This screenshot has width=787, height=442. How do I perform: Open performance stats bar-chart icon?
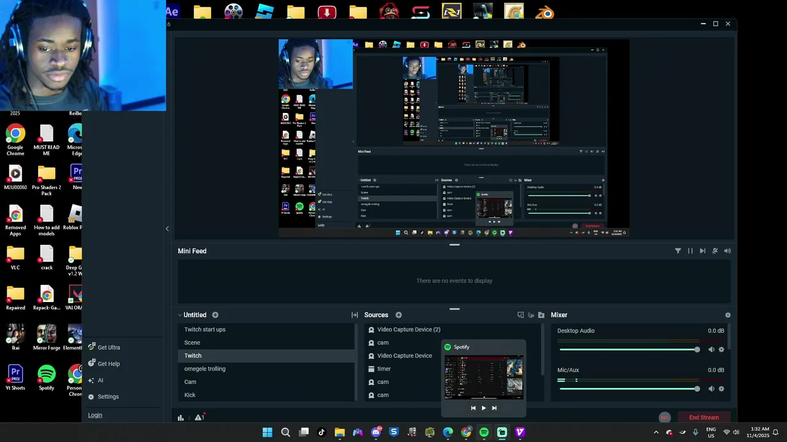181,417
